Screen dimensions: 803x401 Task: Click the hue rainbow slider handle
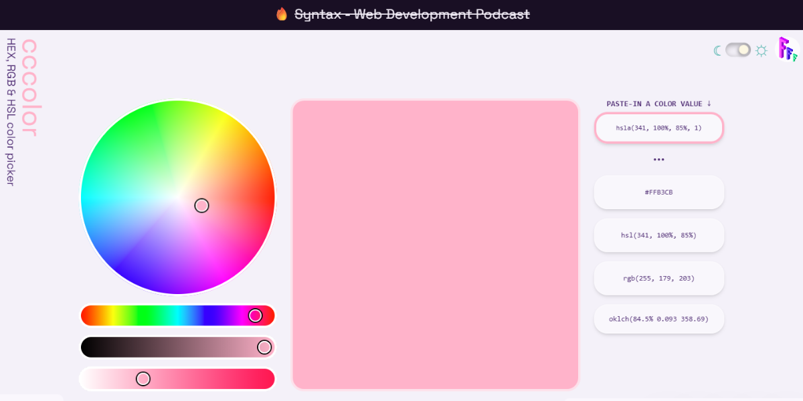(x=255, y=315)
